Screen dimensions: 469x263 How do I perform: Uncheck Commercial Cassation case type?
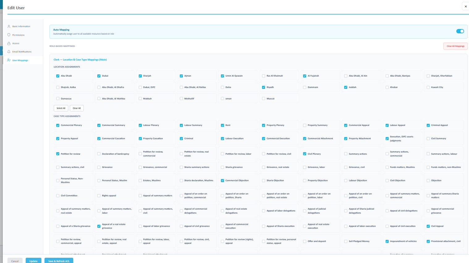point(99,139)
